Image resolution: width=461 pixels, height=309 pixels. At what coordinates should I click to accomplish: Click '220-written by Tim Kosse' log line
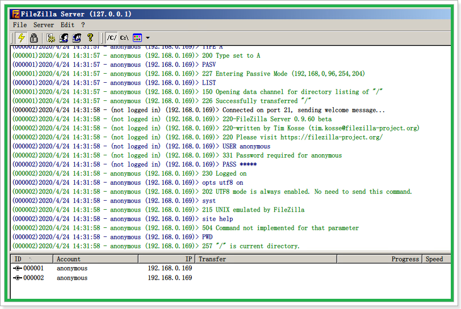[x=216, y=128]
